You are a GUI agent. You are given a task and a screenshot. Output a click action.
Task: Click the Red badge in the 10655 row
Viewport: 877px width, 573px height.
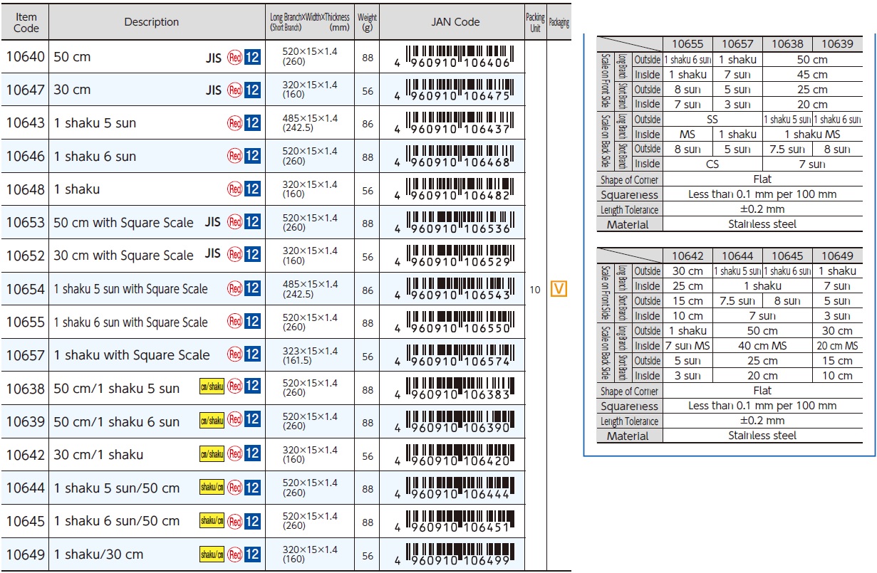point(234,322)
